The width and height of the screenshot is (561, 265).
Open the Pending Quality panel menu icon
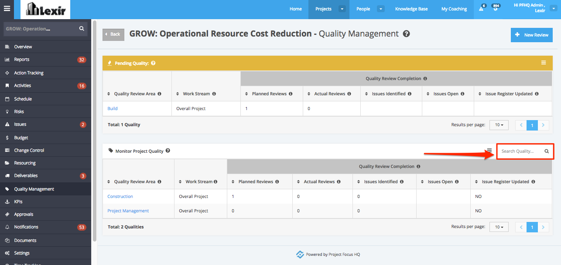[x=544, y=63]
